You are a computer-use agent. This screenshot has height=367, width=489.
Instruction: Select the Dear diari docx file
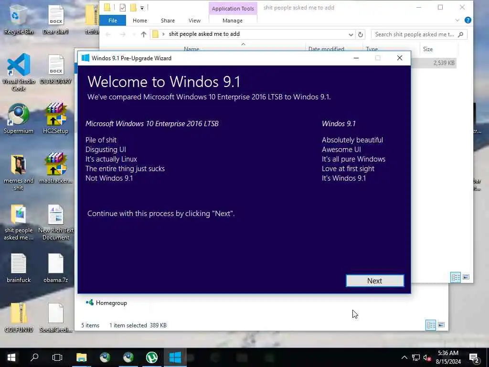(55, 20)
